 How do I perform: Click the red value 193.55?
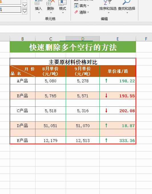[x=127, y=96]
